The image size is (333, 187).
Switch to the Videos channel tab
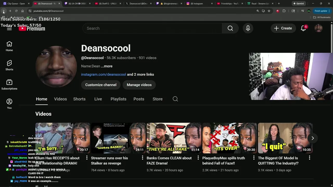60,99
